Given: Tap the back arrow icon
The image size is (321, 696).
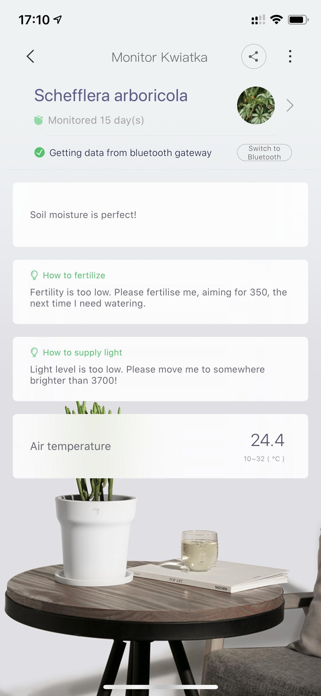Looking at the screenshot, I should [x=31, y=56].
